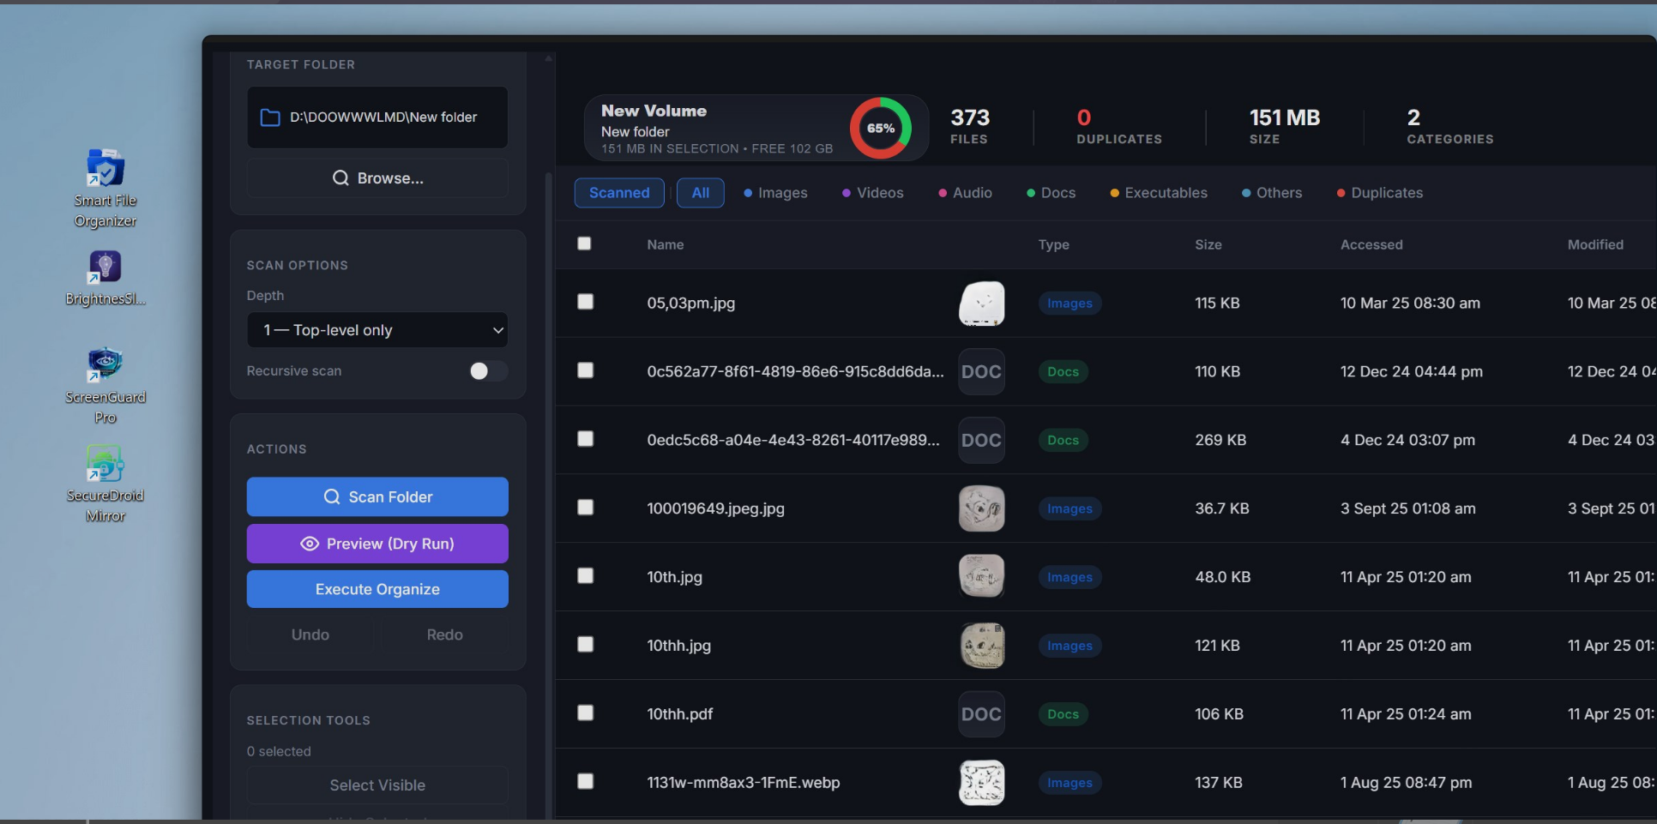
Task: Filter by Audio category
Action: 966,193
